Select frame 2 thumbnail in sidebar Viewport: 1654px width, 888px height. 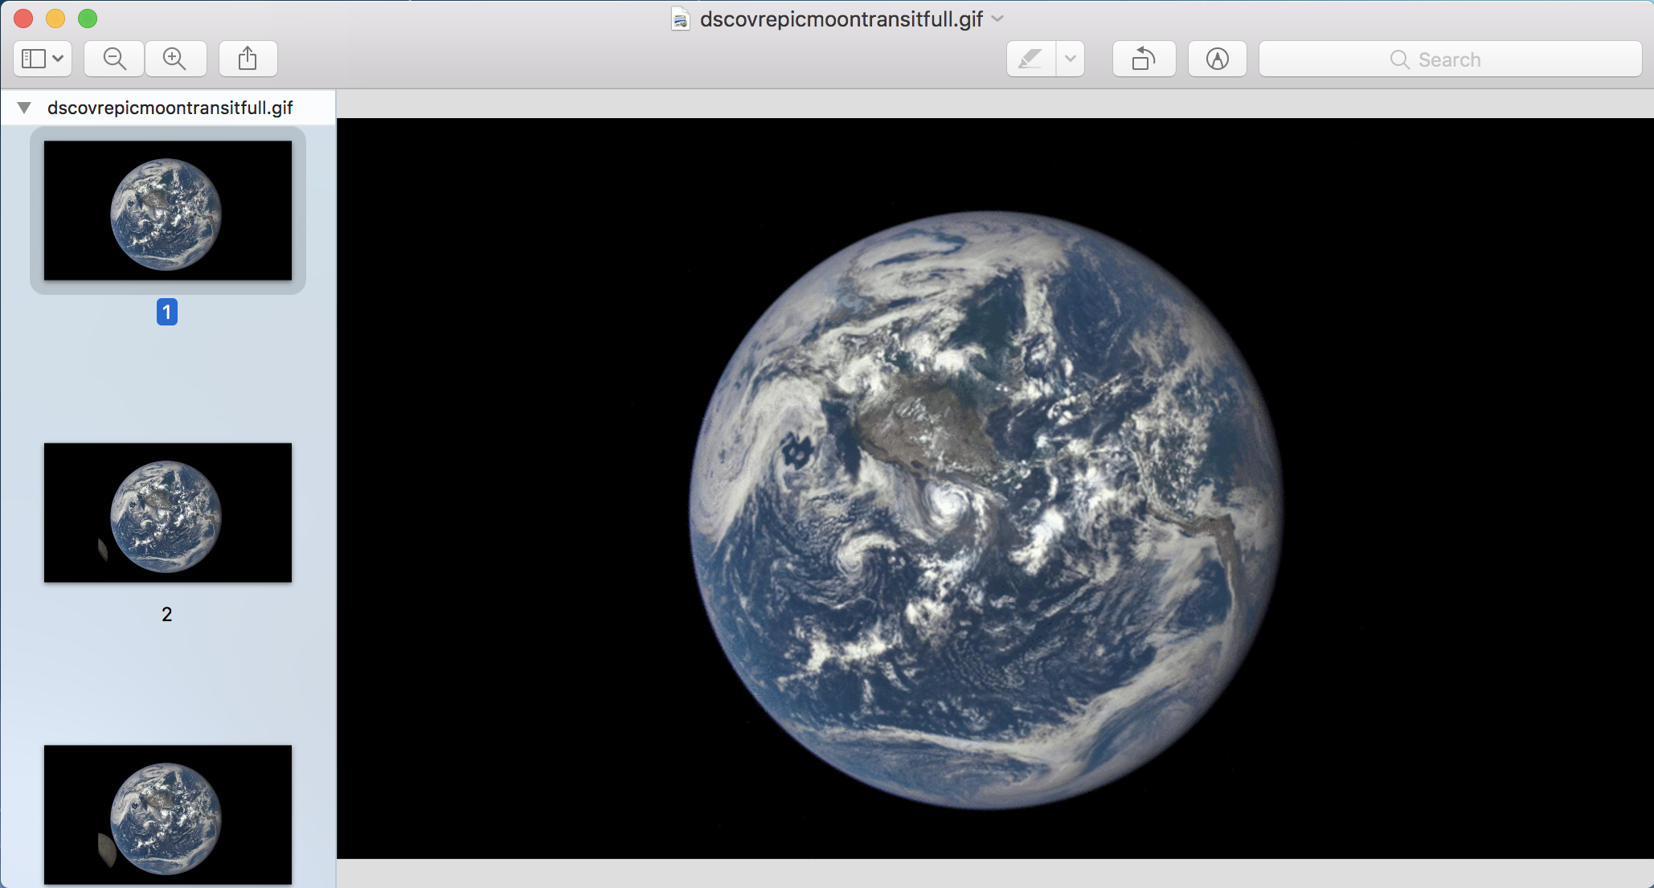[x=167, y=513]
